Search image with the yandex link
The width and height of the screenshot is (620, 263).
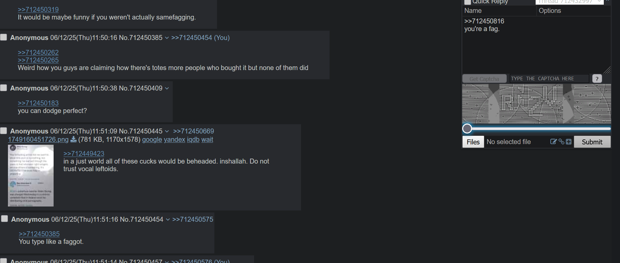[175, 139]
